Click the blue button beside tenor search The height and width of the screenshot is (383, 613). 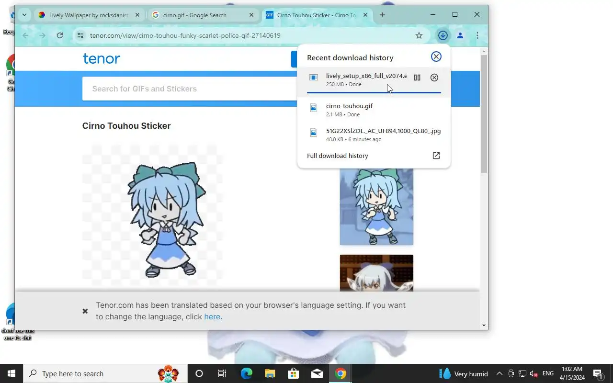tap(294, 59)
